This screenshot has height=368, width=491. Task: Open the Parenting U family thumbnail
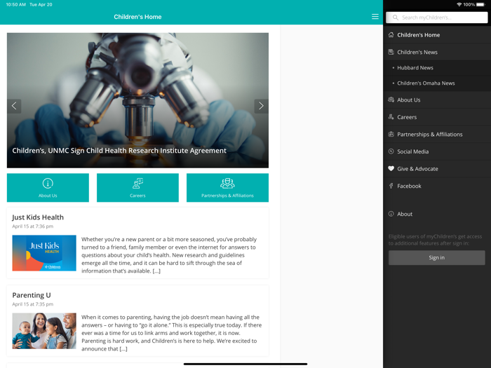(44, 331)
